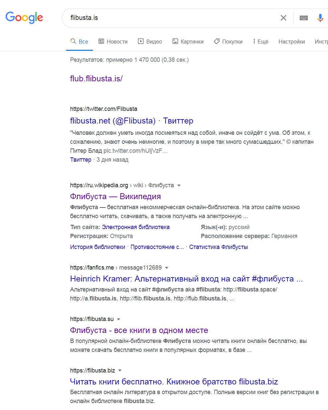Viewport: 328px width, 410px height.
Task: Expand dropdown arrow next to fanfics.me message112689
Action: (167, 268)
